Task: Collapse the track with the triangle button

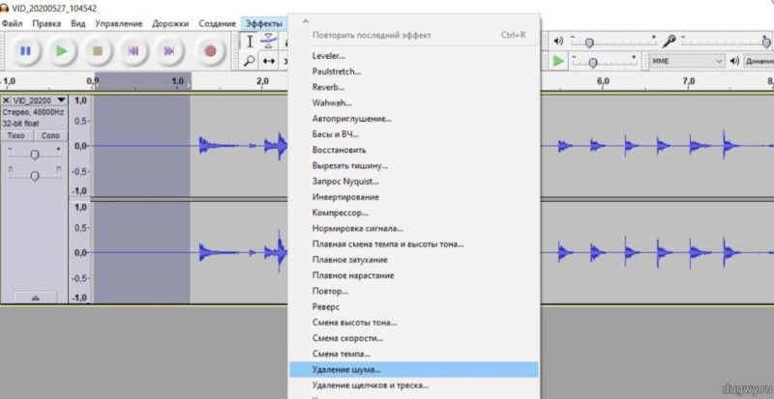Action: tap(36, 298)
